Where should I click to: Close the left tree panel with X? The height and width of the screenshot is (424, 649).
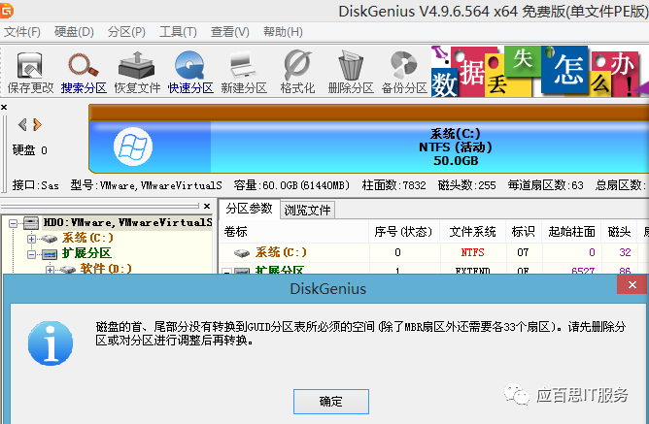coord(207,206)
